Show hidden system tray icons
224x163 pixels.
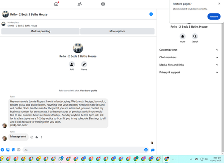coord(191,159)
